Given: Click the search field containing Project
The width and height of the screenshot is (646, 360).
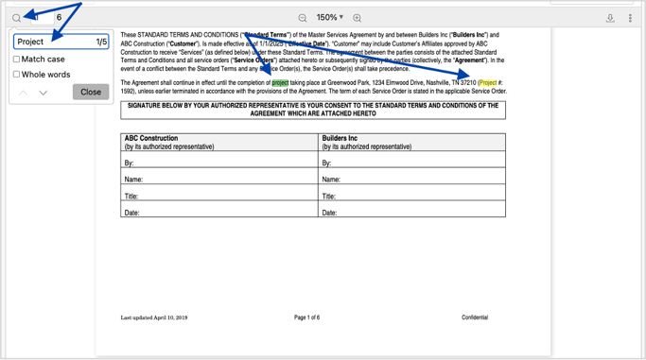Looking at the screenshot, I should pyautogui.click(x=61, y=42).
